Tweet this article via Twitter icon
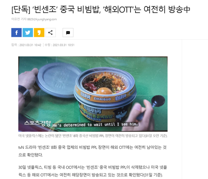Screen dimensions: 208x179 pyautogui.click(x=28, y=32)
